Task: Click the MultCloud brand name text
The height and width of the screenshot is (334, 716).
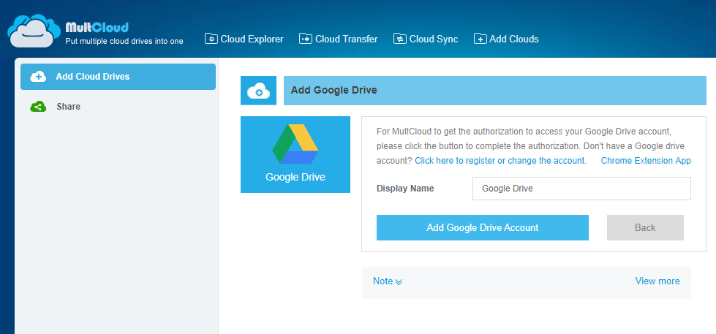Action: click(x=97, y=27)
